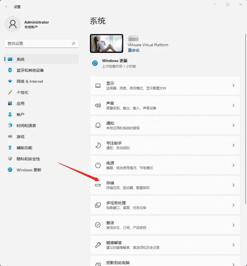This screenshot has width=247, height=266.
Task: Select the Bluetooth icon in sidebar
Action: tap(10, 70)
